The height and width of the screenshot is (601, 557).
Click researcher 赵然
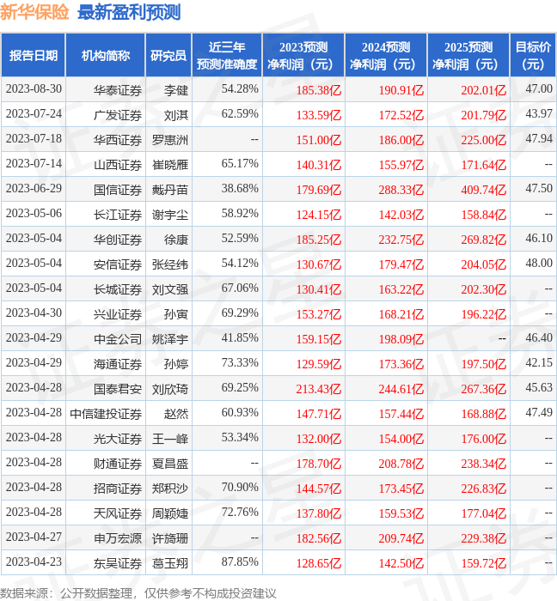(176, 415)
